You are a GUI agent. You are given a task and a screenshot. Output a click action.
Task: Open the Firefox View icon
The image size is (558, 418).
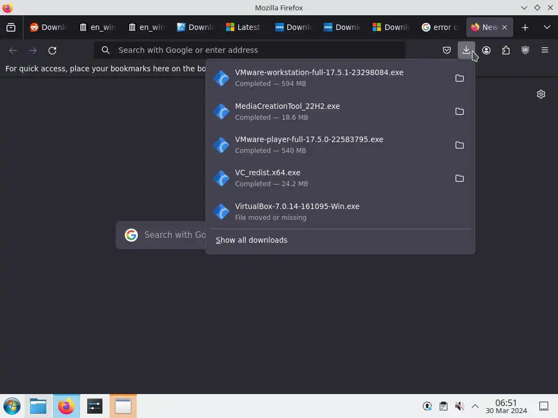click(x=11, y=27)
